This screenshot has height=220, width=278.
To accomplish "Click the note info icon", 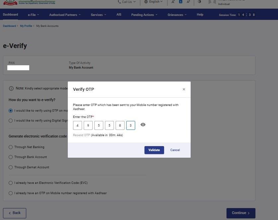I will tap(11, 88).
